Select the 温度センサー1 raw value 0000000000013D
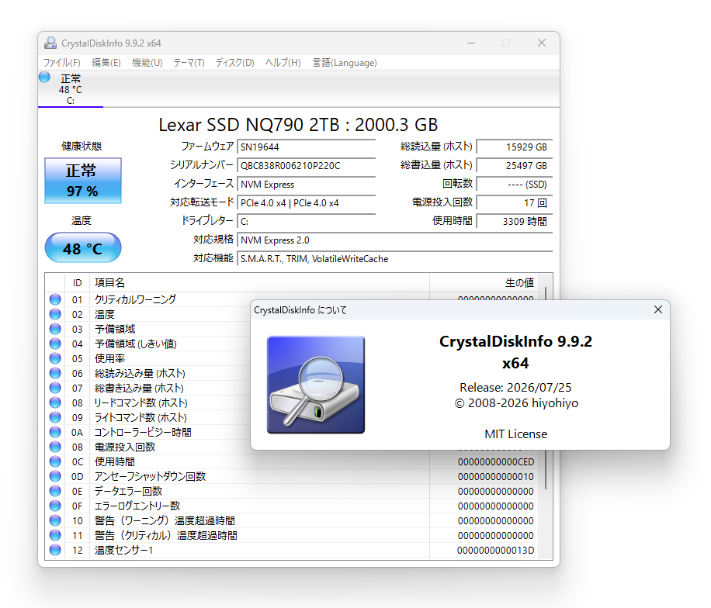 coord(496,550)
